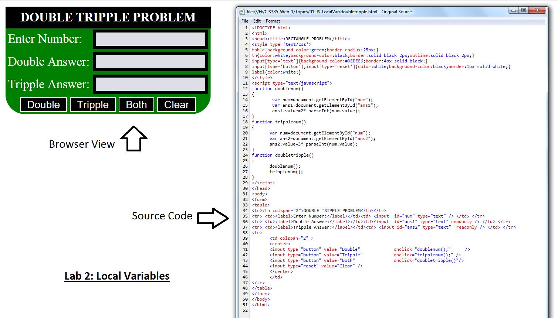
Task: Open the Edit menu in source viewer
Action: point(257,21)
